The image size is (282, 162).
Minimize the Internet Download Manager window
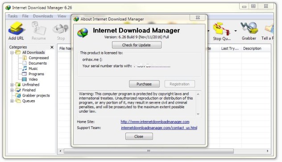pyautogui.click(x=244, y=6)
